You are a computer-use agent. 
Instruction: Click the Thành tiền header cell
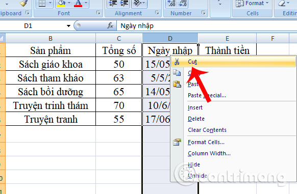[x=227, y=50]
